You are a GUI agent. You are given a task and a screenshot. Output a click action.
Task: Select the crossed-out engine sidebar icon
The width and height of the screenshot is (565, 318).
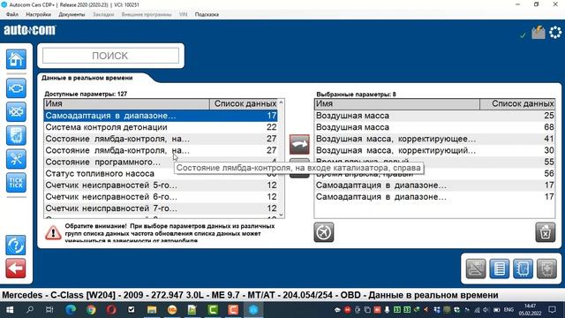coord(16,112)
